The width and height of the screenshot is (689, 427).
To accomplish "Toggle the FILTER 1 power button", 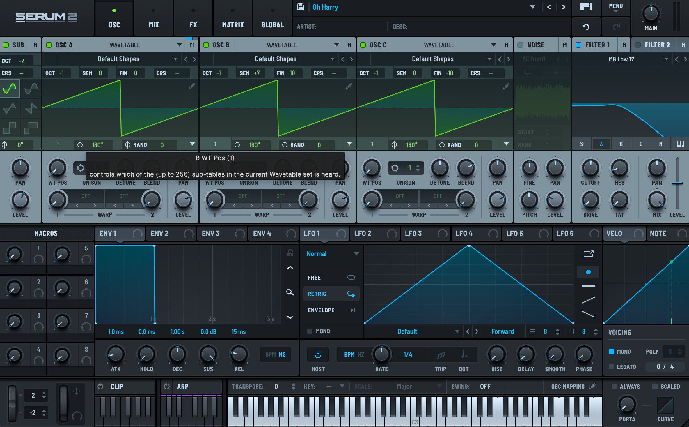I will tap(578, 45).
